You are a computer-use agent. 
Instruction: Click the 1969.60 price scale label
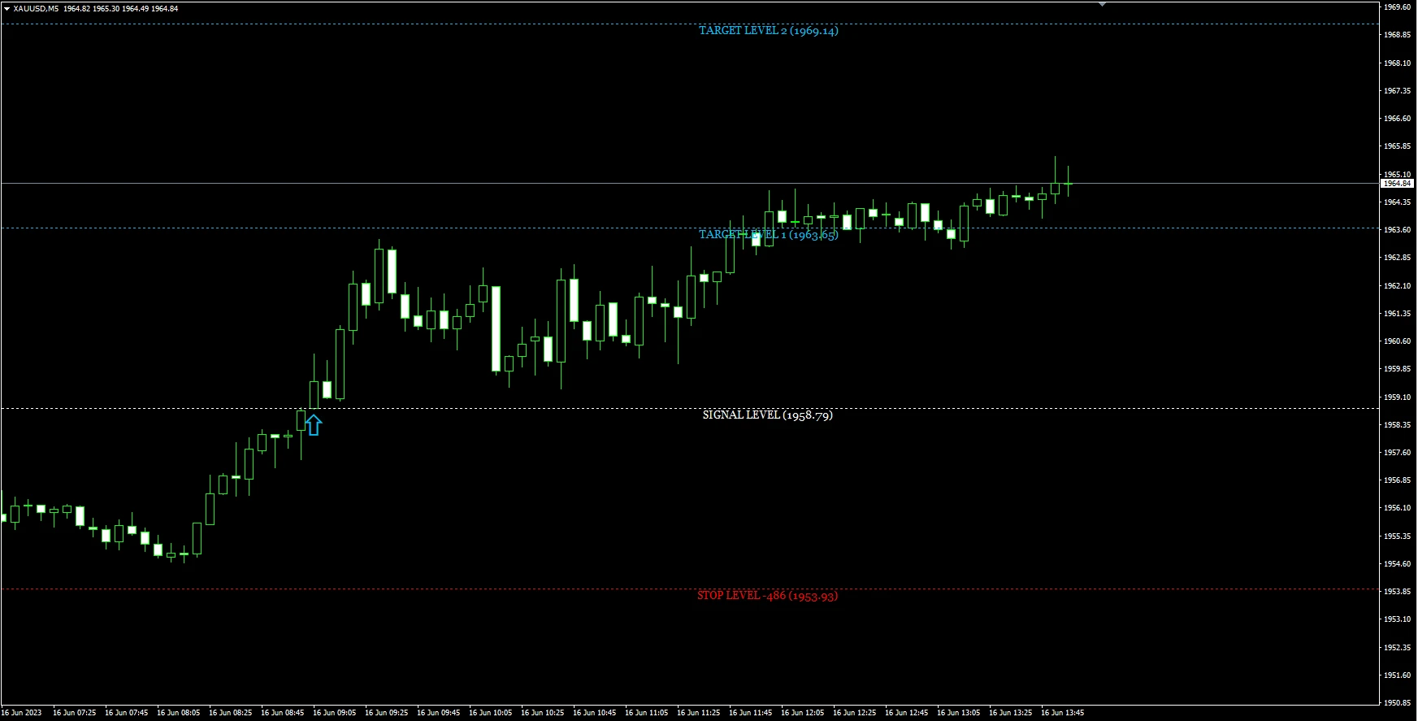pos(1397,7)
